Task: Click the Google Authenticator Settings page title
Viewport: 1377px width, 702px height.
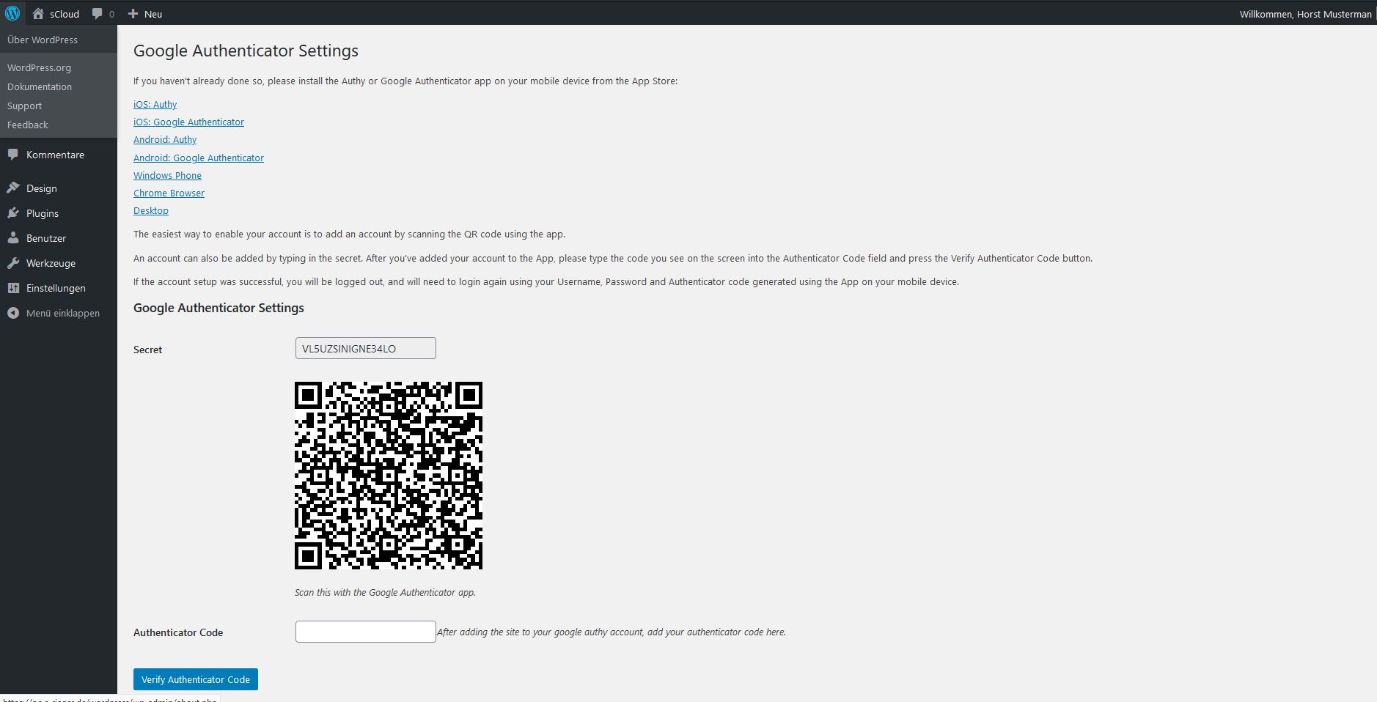Action: point(246,51)
